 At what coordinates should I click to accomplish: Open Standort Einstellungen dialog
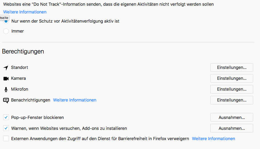pos(231,67)
